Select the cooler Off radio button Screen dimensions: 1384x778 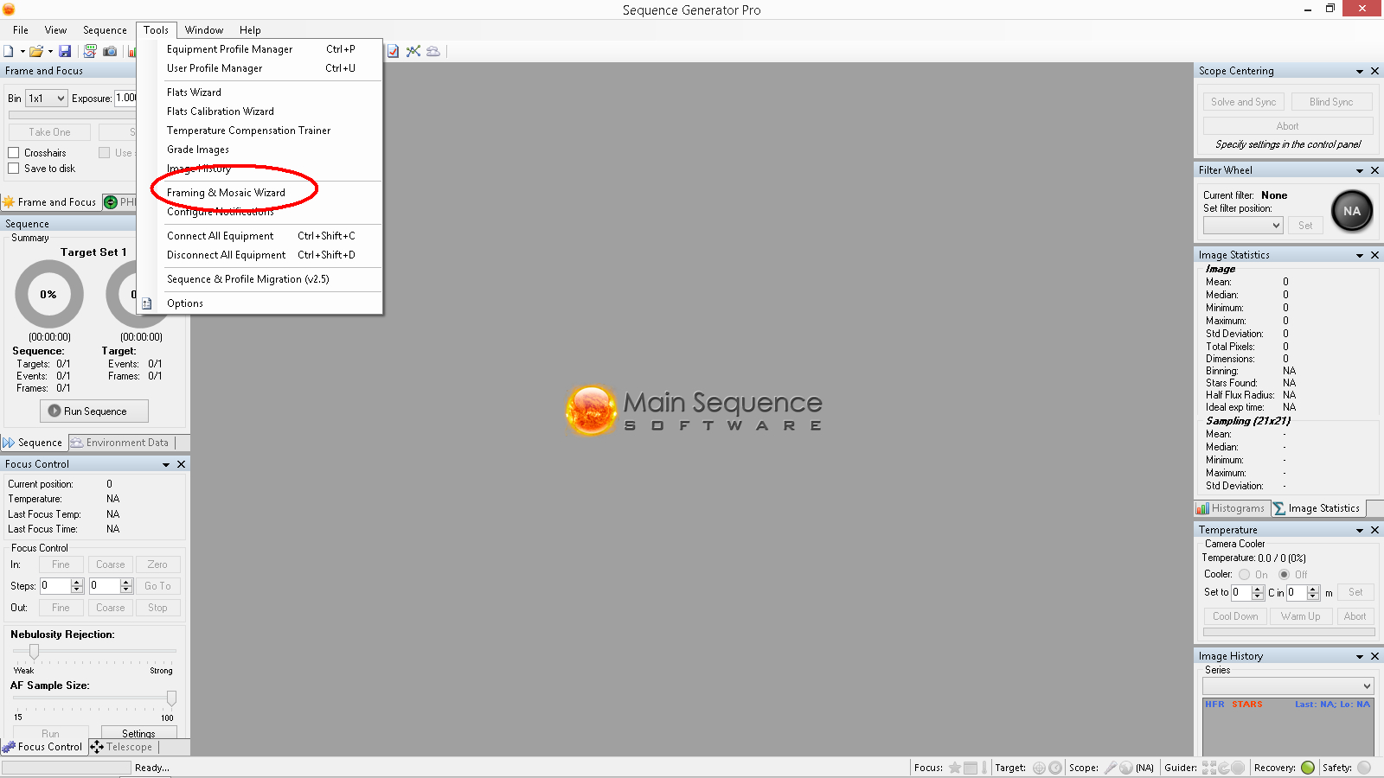tap(1284, 575)
